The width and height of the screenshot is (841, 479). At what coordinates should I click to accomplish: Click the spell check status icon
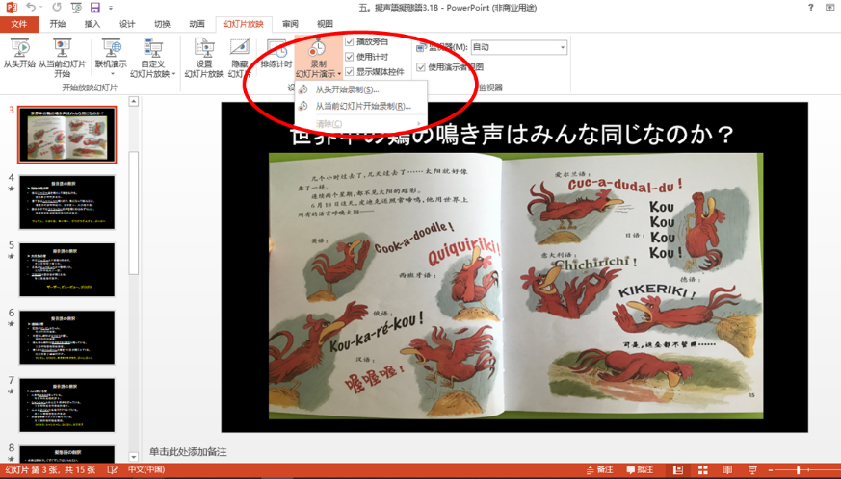112,470
